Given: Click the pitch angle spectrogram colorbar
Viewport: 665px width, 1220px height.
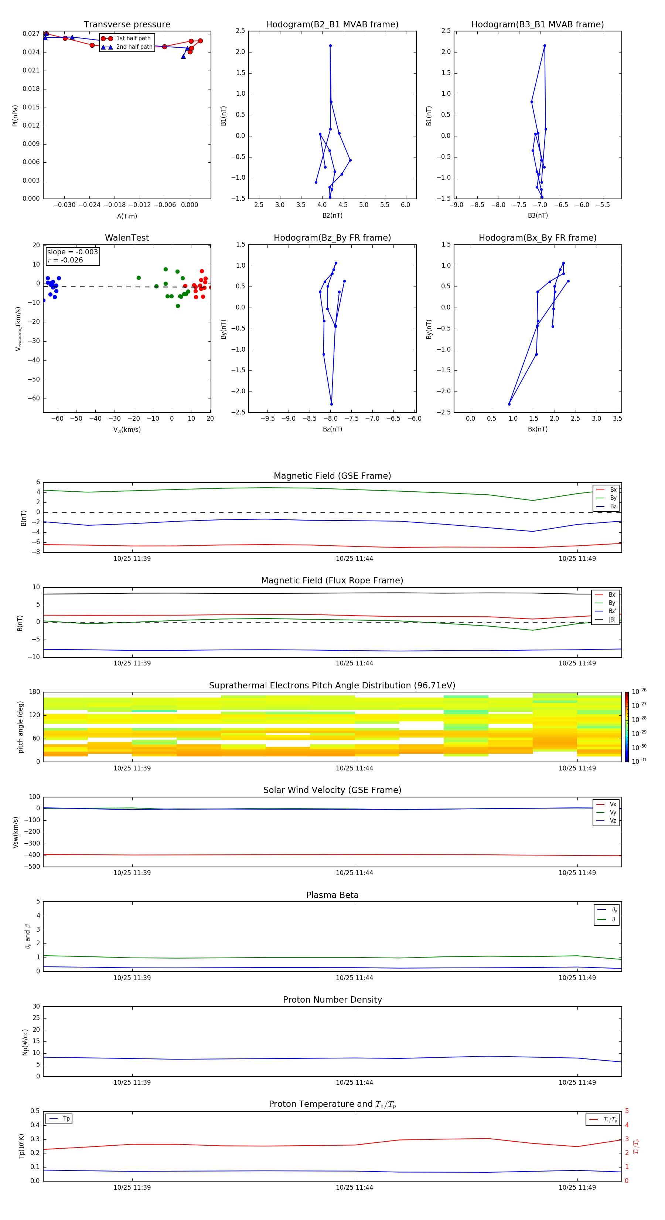Looking at the screenshot, I should point(627,727).
